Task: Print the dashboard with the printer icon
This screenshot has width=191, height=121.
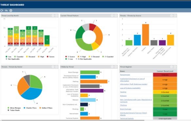Action: pos(11,10)
